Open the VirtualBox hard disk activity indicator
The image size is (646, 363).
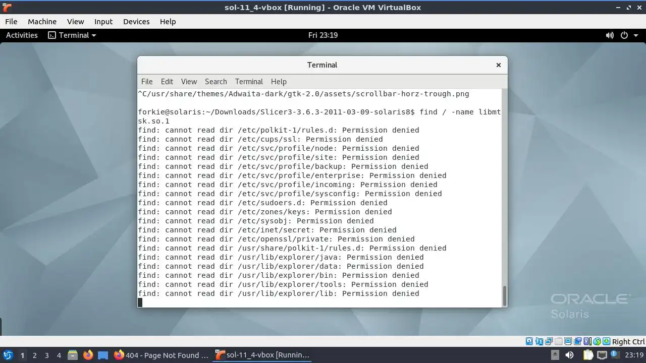529,341
